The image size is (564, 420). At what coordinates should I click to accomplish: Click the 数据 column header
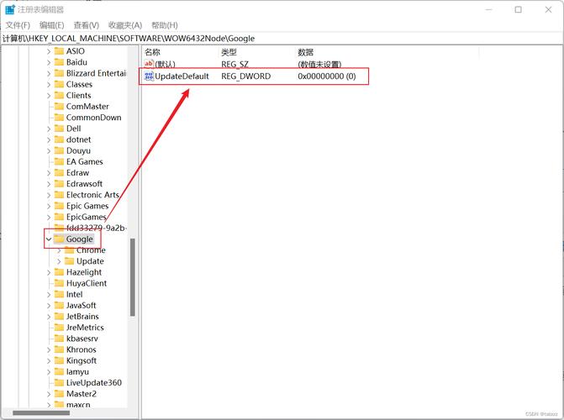point(306,52)
